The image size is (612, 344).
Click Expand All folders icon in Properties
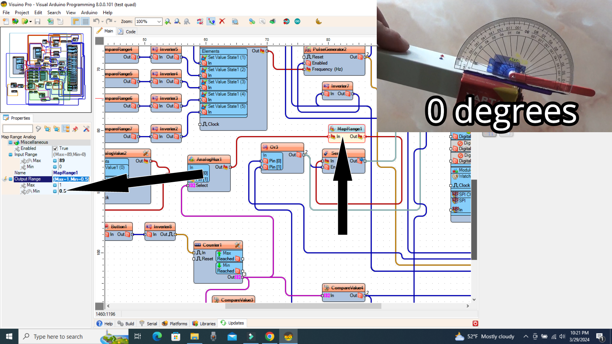point(47,129)
